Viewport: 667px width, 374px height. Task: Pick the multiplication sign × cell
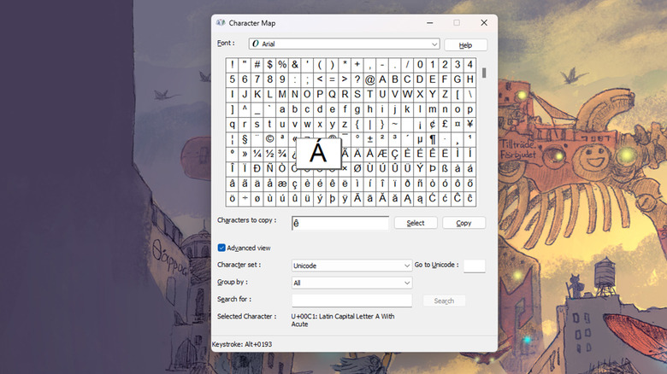345,169
